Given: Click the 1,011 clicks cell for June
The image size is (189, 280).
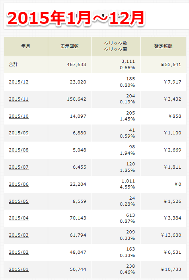Looking at the screenshot, I should pyautogui.click(x=128, y=181).
